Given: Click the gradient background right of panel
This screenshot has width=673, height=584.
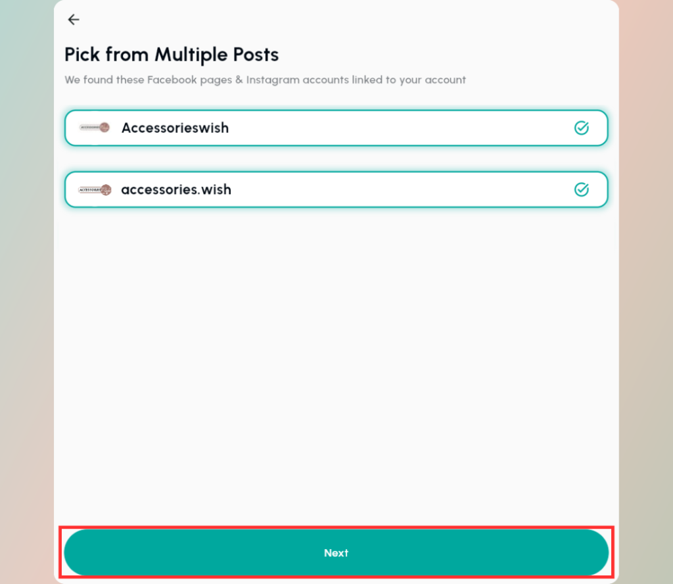Looking at the screenshot, I should pyautogui.click(x=645, y=296).
